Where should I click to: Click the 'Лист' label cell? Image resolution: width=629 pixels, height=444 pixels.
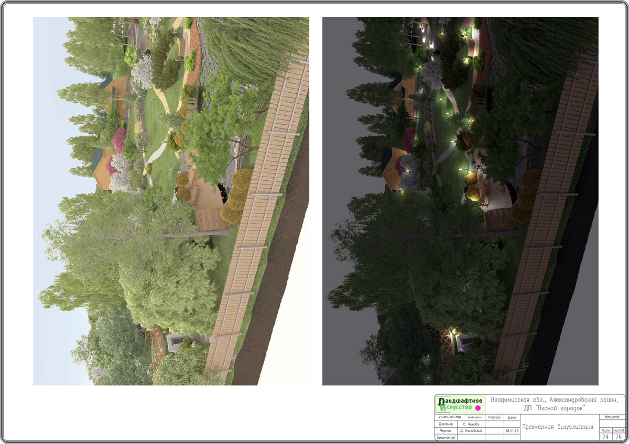click(x=605, y=430)
